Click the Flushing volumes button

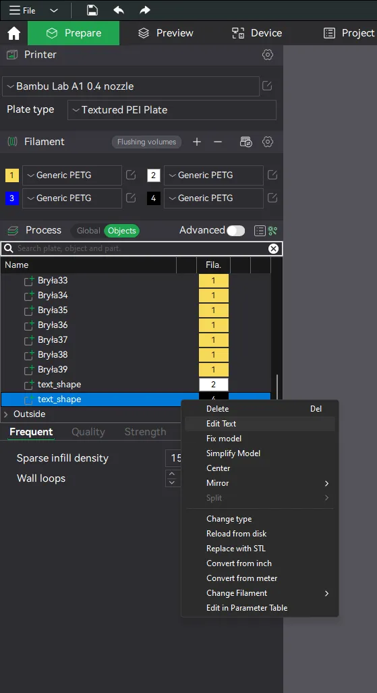point(146,142)
